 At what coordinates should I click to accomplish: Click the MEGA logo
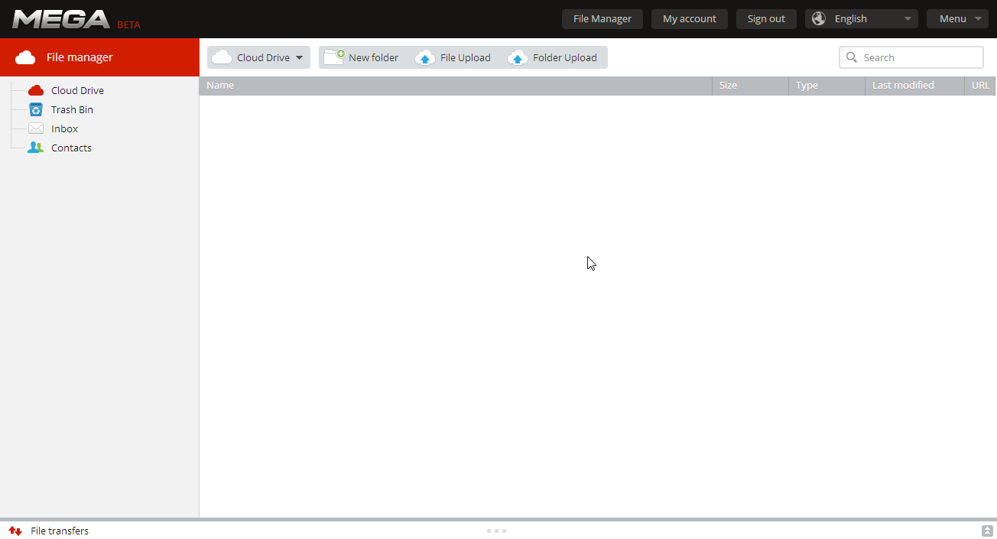pyautogui.click(x=61, y=19)
